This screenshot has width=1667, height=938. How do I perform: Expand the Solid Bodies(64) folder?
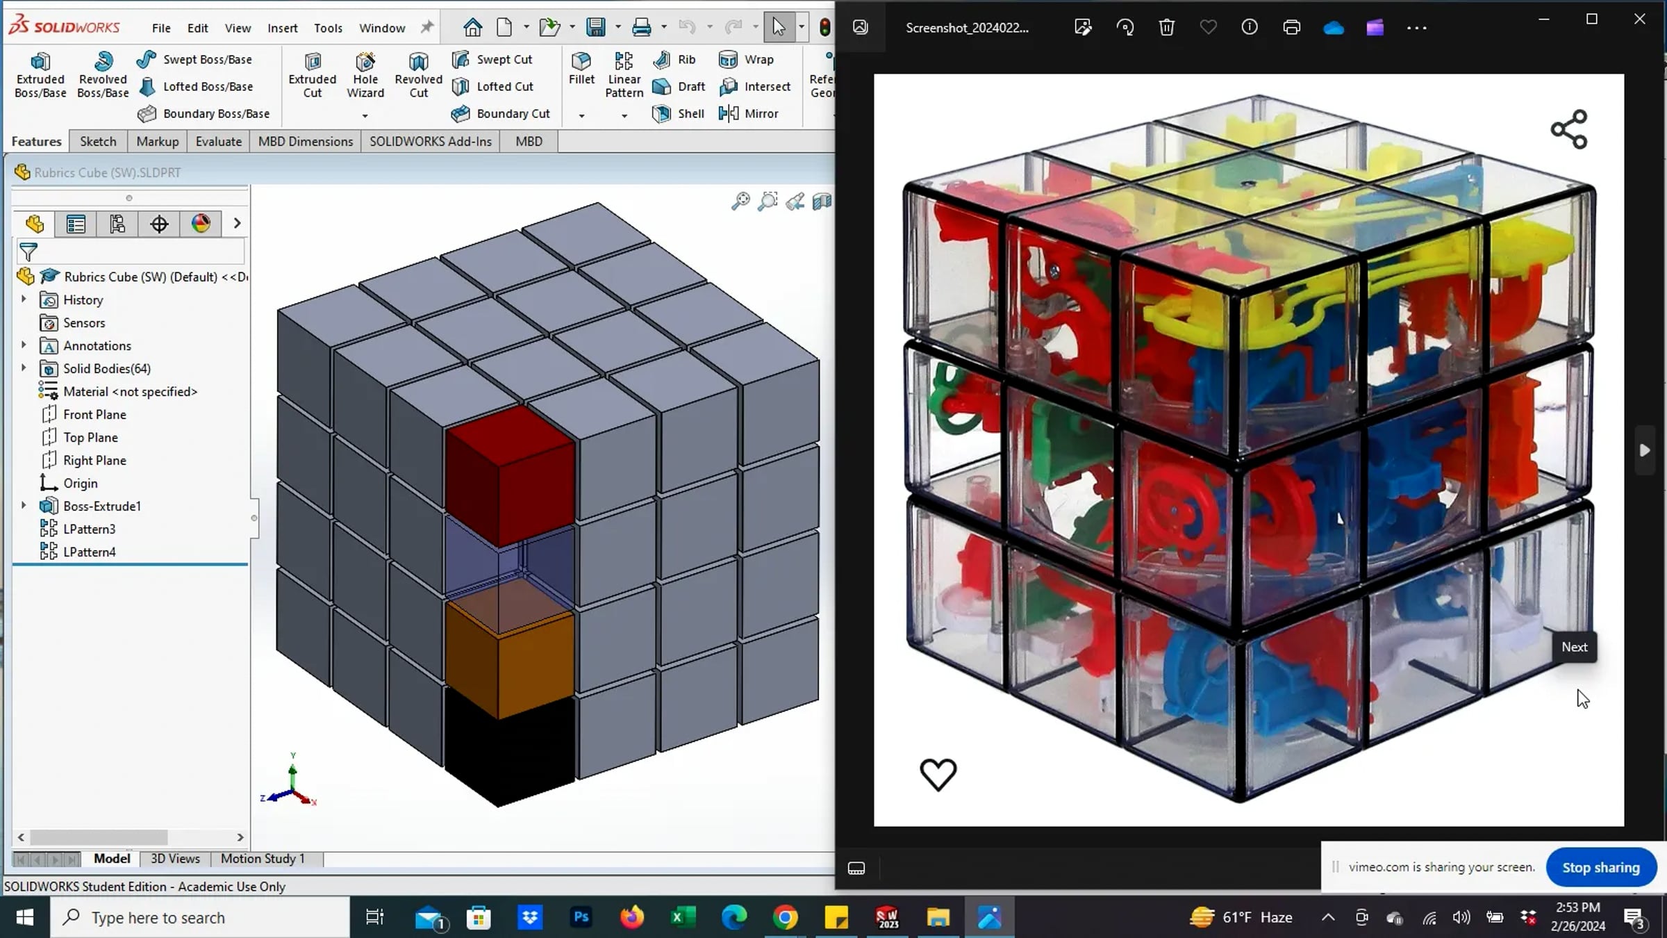(24, 368)
